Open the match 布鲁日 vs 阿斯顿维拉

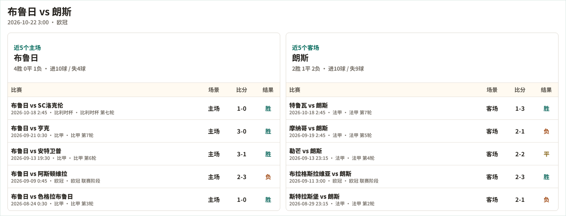(x=39, y=174)
